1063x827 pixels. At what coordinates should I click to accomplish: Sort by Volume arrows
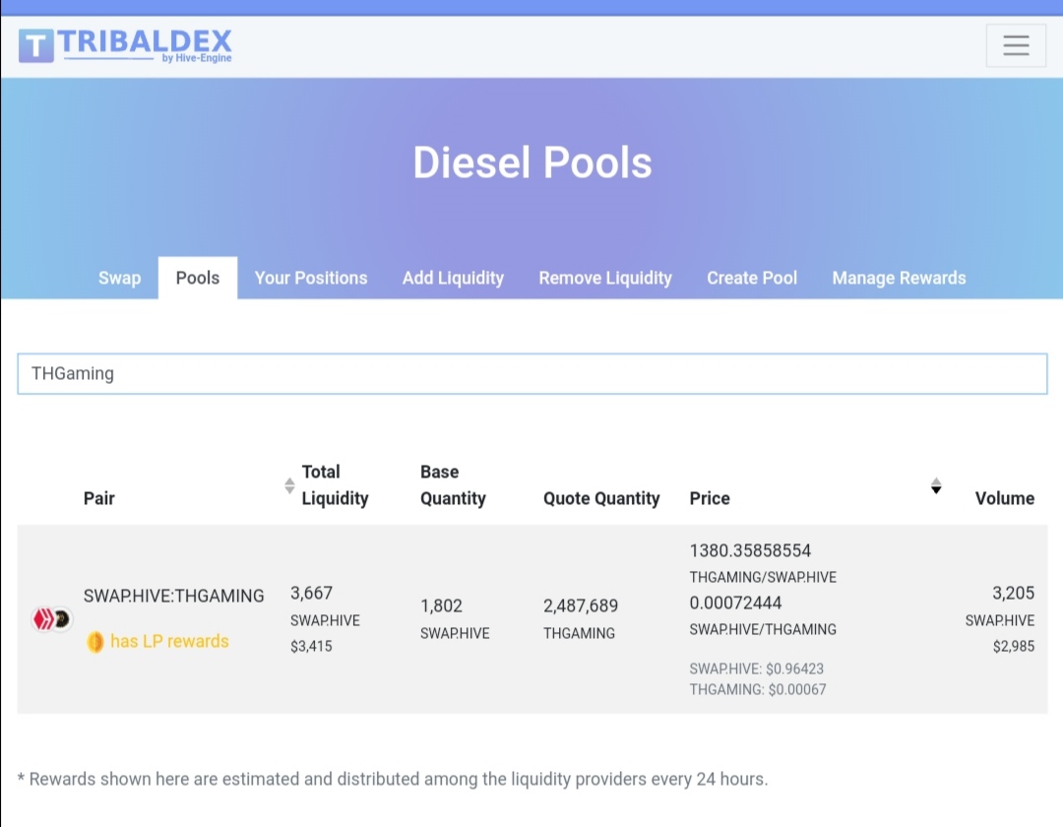936,485
